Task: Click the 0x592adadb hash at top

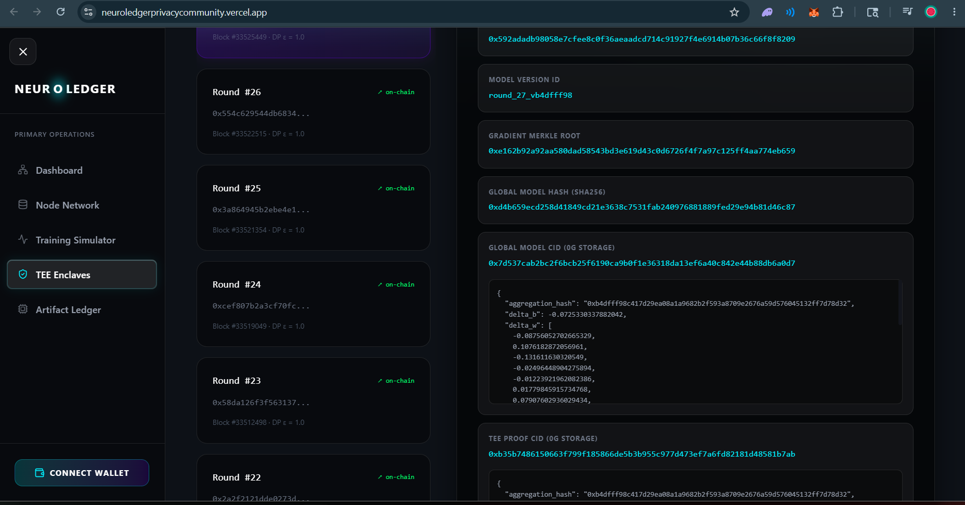Action: point(642,39)
